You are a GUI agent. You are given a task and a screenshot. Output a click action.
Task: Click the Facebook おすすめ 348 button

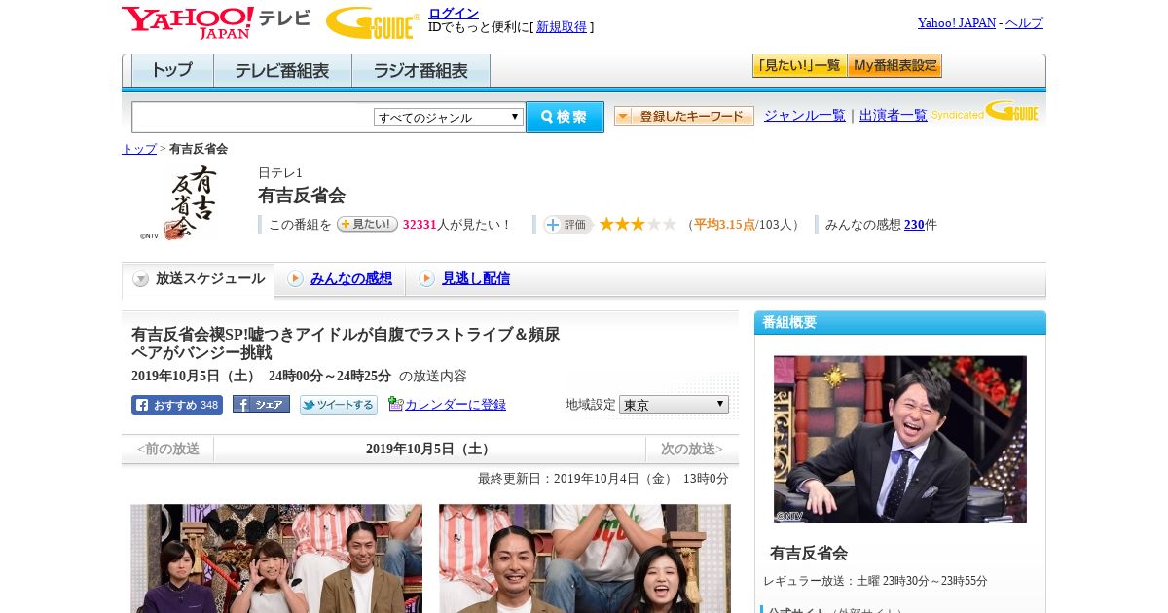(177, 405)
